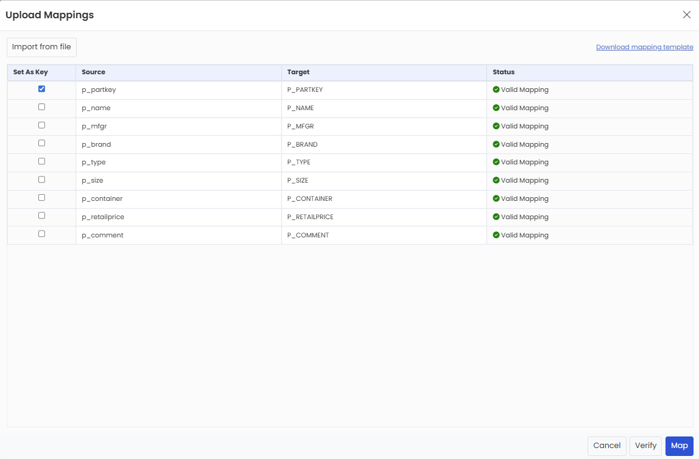This screenshot has height=459, width=699.
Task: Click the Source column header
Action: 179,72
